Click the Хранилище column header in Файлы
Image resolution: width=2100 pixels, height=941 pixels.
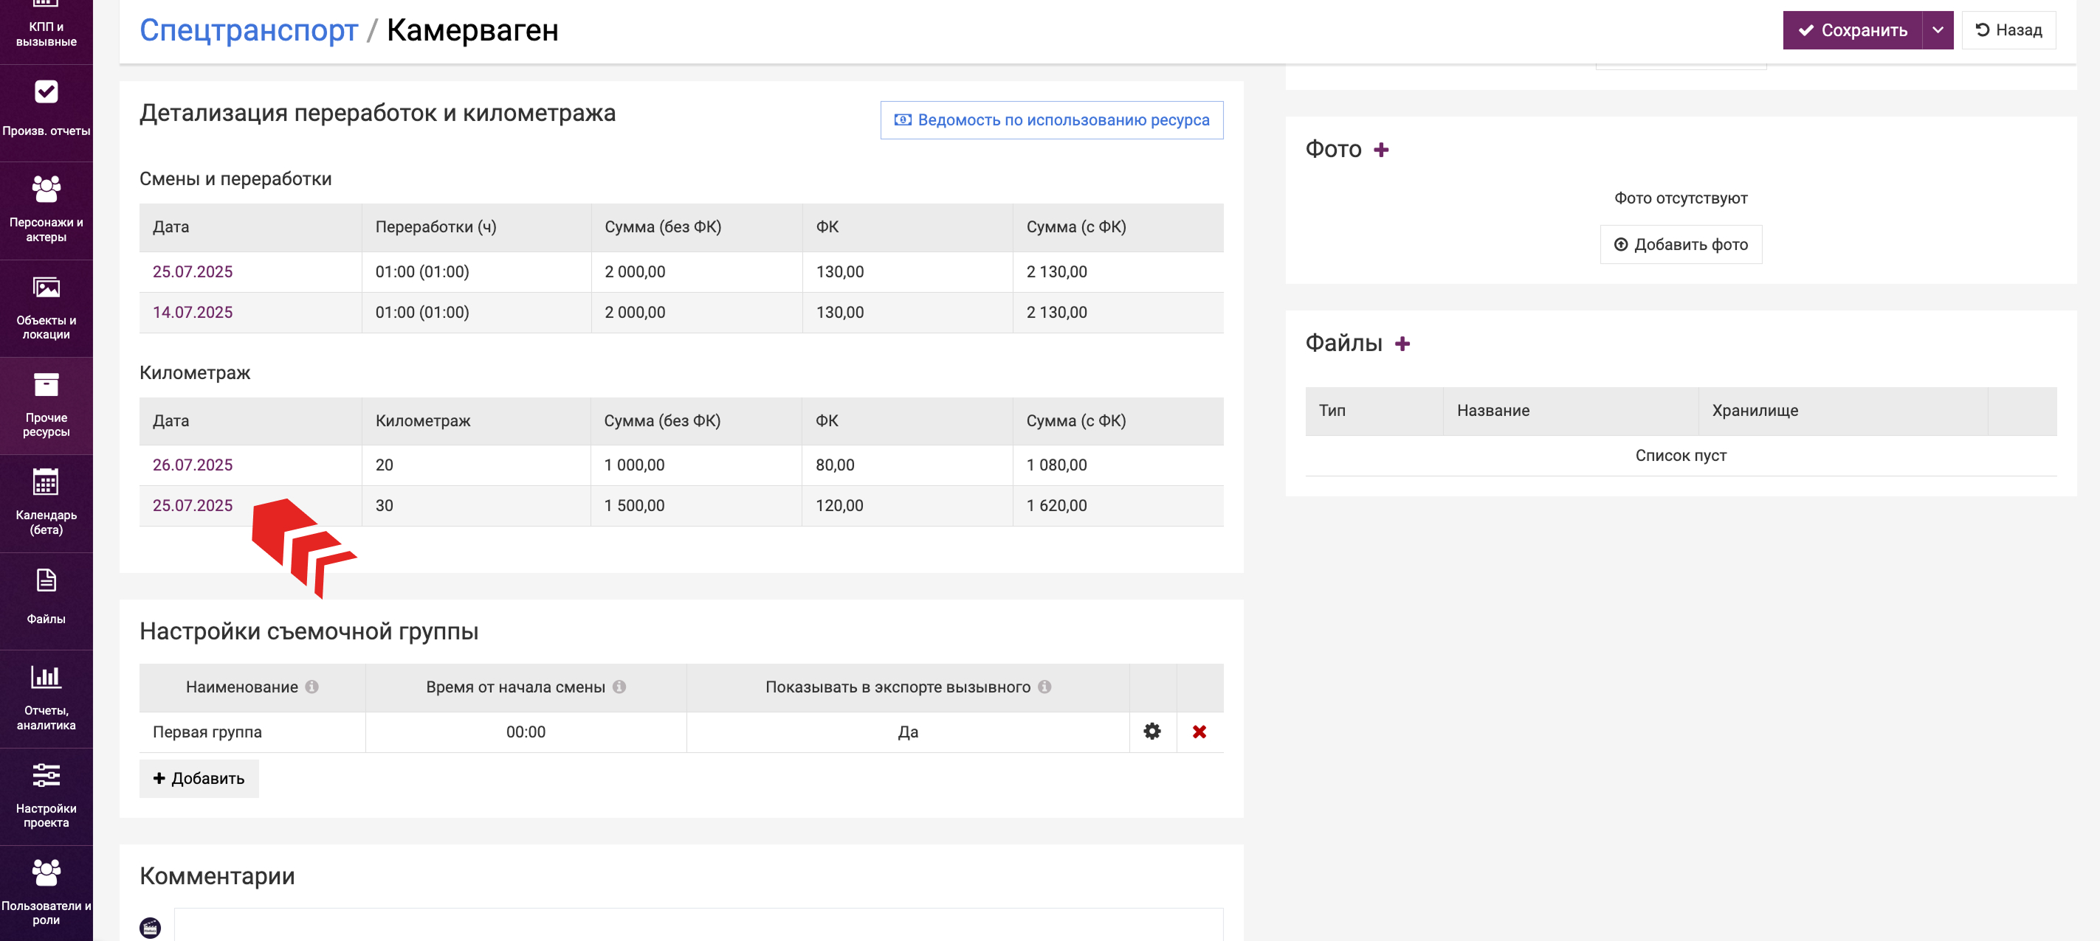tap(1842, 411)
